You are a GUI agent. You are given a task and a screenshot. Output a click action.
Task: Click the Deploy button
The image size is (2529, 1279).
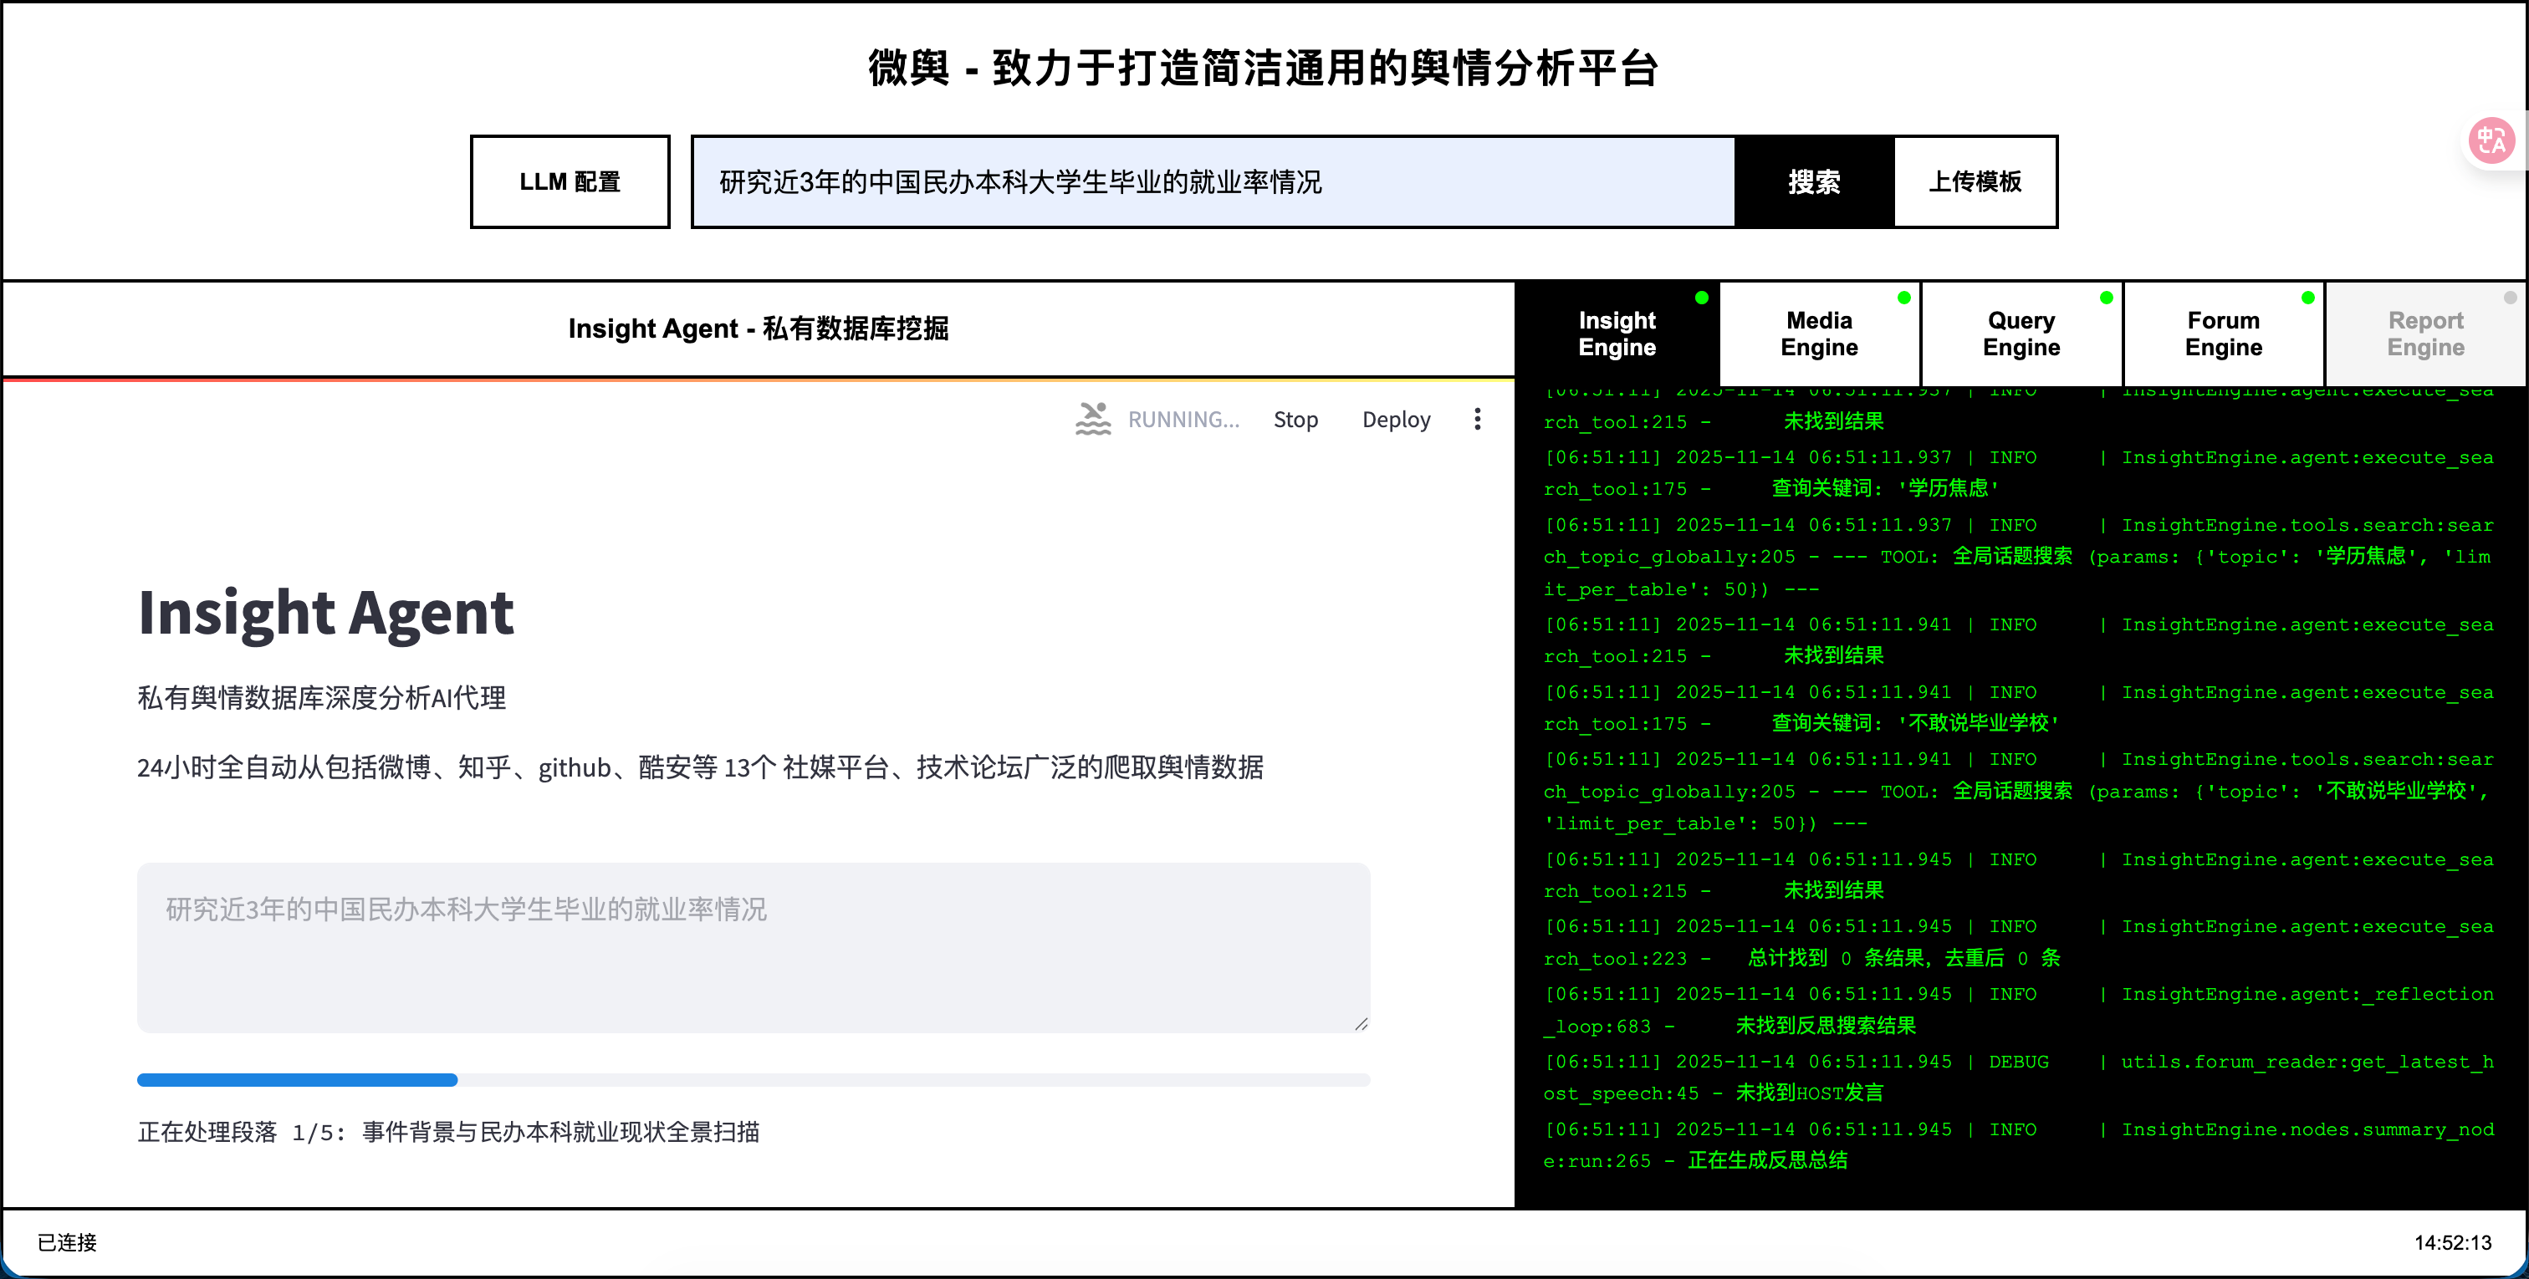coord(1395,419)
